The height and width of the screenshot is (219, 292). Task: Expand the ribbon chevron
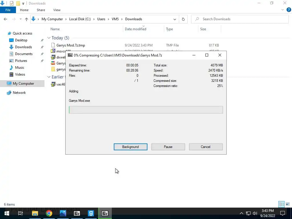pyautogui.click(x=283, y=10)
